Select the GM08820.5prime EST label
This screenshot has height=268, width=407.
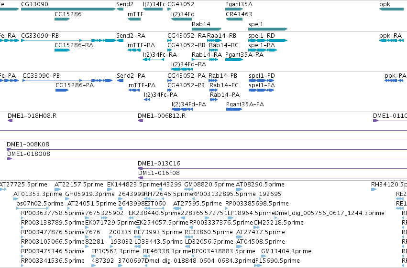(209, 185)
